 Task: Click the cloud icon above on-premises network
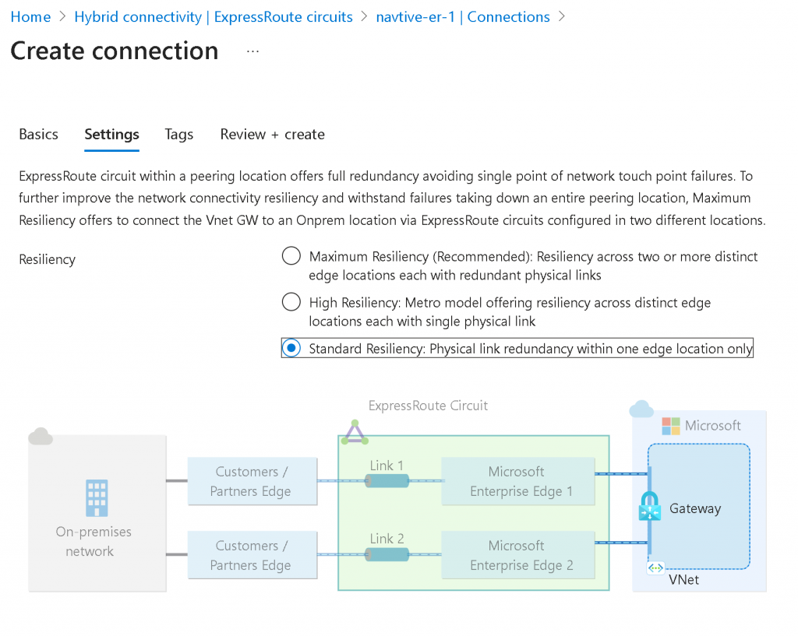tap(40, 437)
